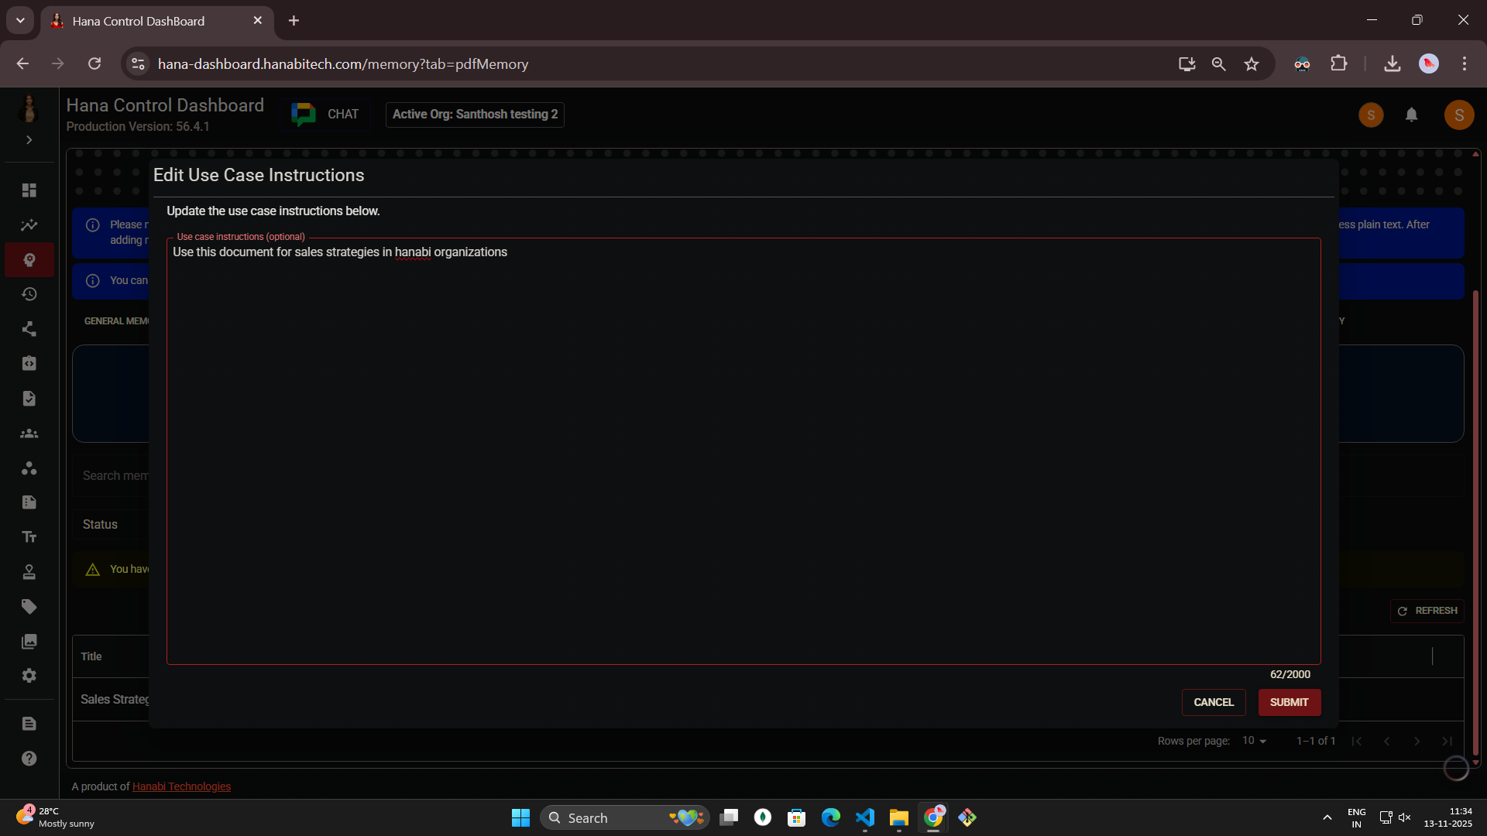Open the Hanabi Technologies link

tap(181, 786)
